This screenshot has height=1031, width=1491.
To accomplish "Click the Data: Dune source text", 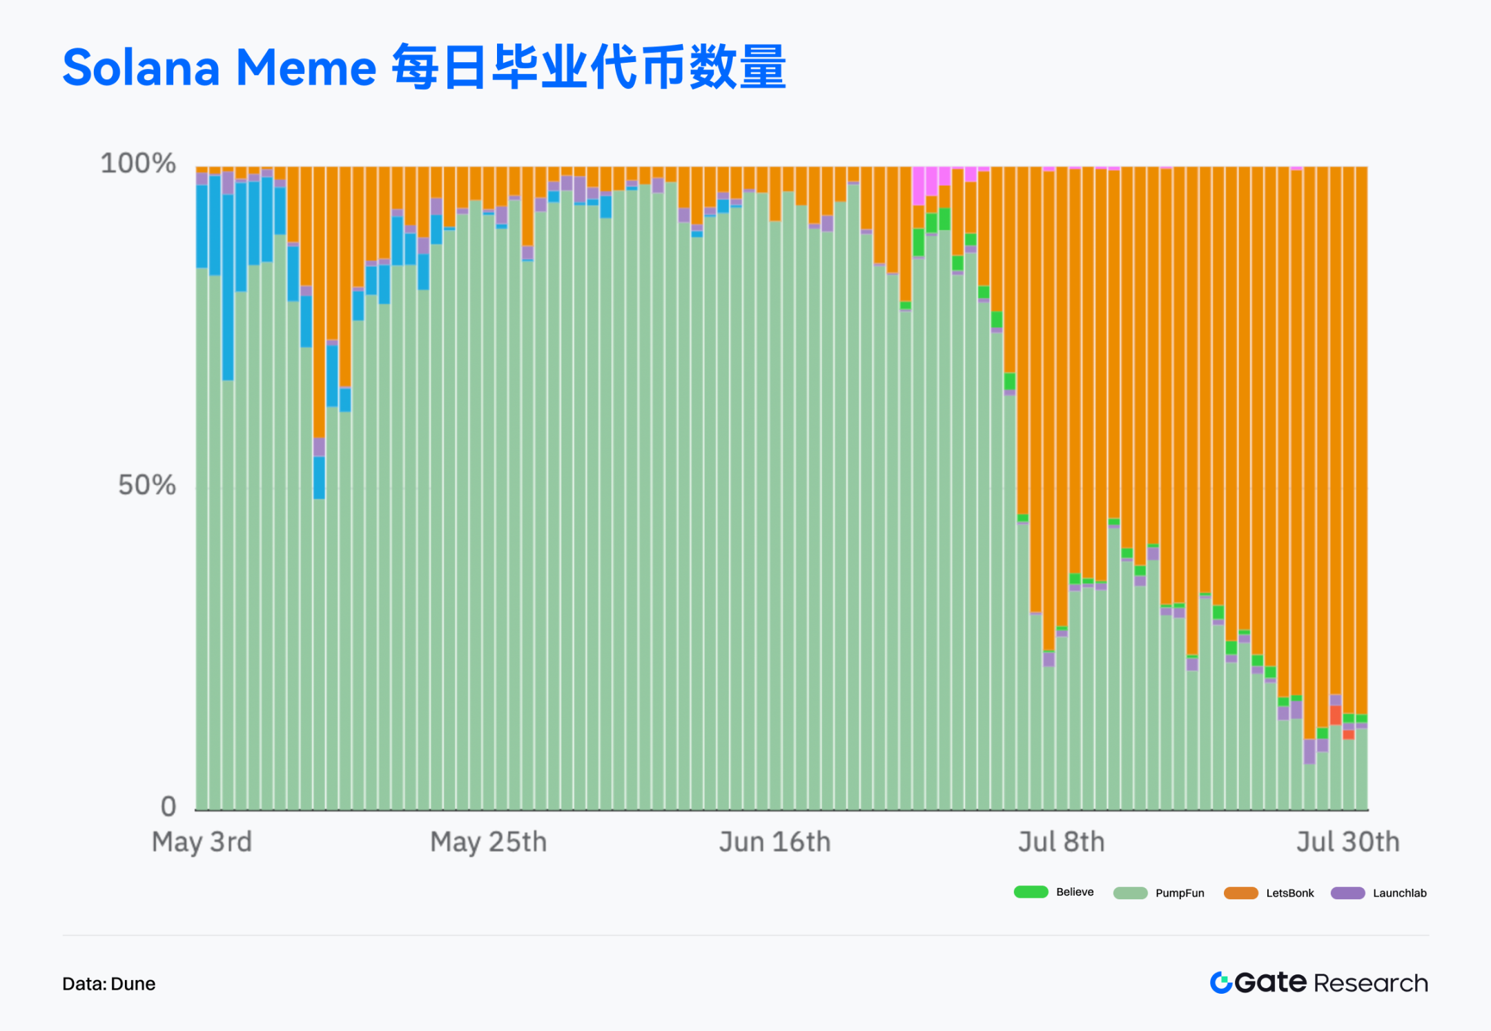I will (x=108, y=983).
